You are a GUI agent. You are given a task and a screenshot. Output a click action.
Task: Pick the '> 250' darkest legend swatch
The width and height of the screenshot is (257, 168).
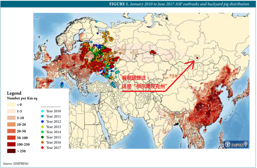click(11, 151)
